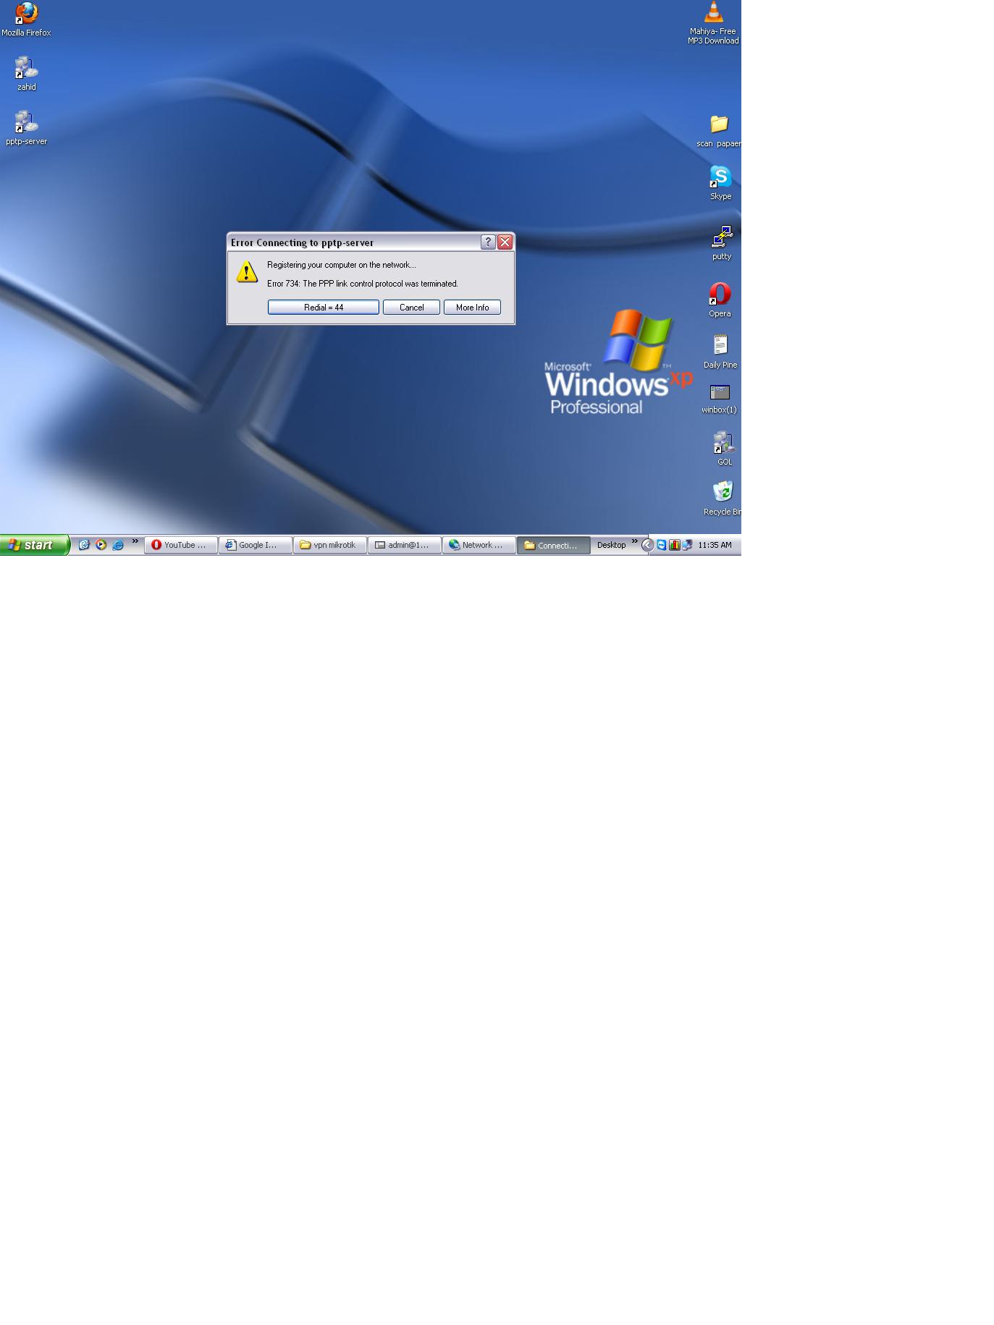The image size is (994, 1325).
Task: Click the help question mark in error dialog
Action: [488, 242]
